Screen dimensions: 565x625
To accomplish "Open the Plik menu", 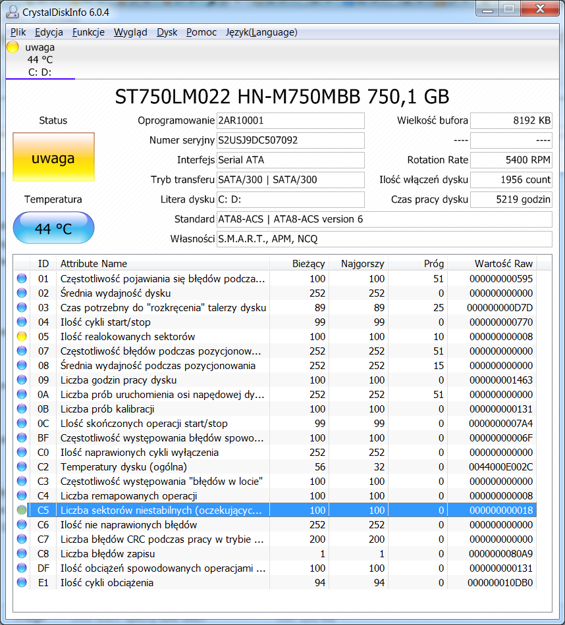I will (x=18, y=32).
